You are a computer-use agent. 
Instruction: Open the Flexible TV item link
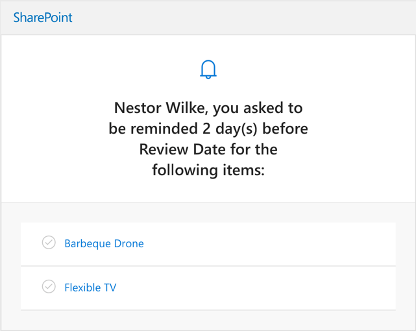[x=90, y=288]
